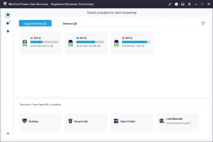Click the golden key register icon

click(x=170, y=5)
